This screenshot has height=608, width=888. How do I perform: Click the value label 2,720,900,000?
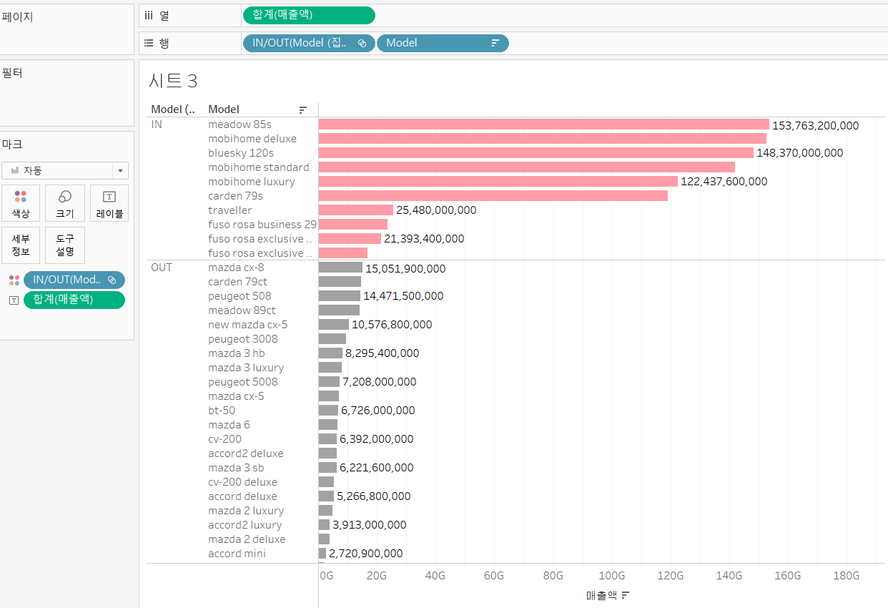(x=365, y=554)
